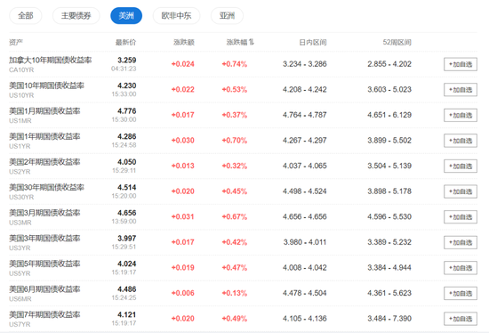
Task: Add US7YR to watchlist with 加自选
Action: point(461,319)
